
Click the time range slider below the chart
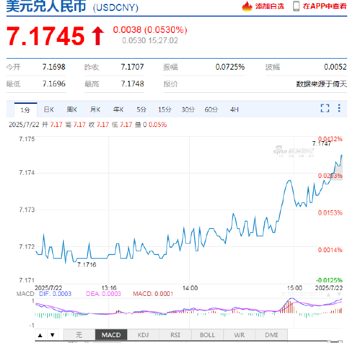tap(188, 341)
